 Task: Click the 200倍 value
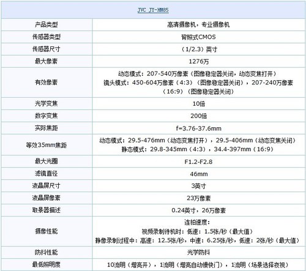click(199, 116)
